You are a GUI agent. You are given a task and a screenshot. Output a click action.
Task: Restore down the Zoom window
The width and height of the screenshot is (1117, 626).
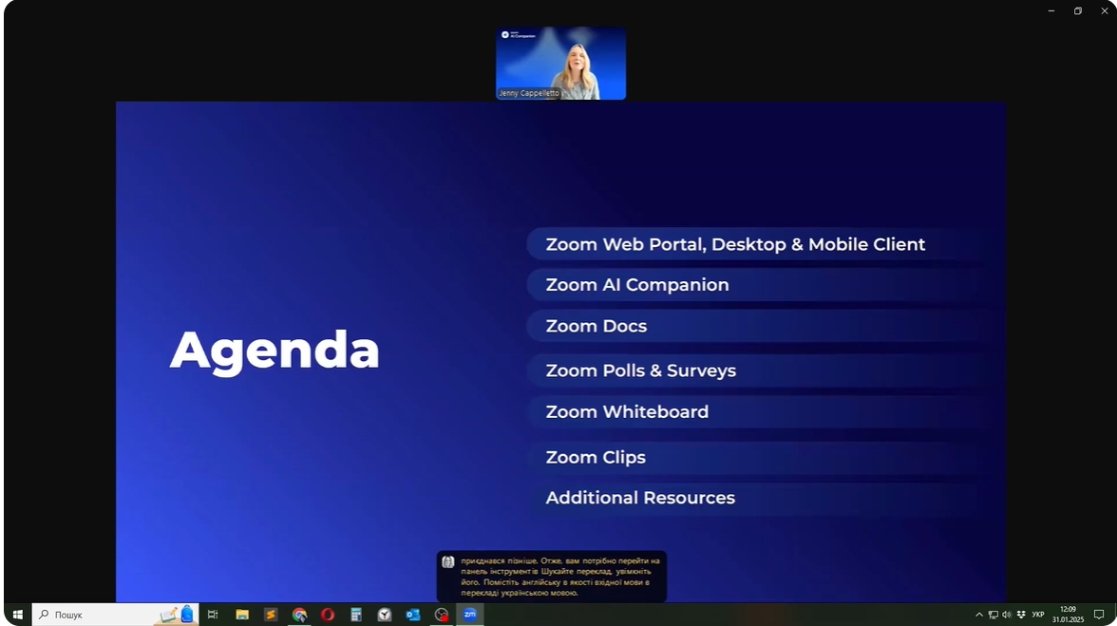[x=1078, y=10]
